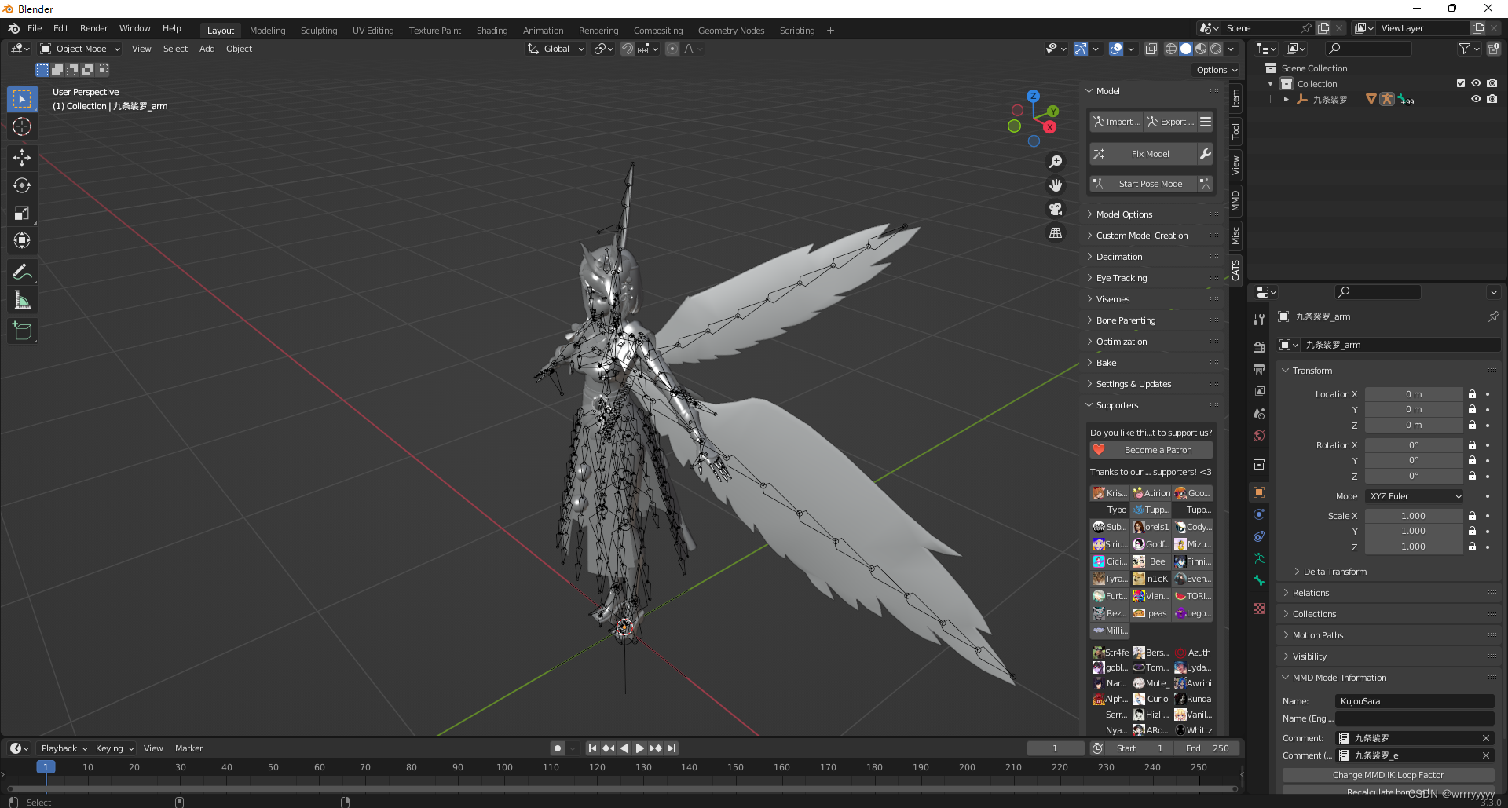The height and width of the screenshot is (808, 1508).
Task: Click the camera view icon in viewport gizmos
Action: pyautogui.click(x=1056, y=209)
